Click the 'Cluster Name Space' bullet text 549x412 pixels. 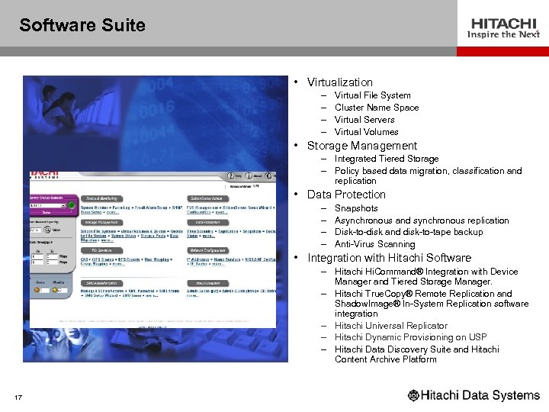[377, 108]
